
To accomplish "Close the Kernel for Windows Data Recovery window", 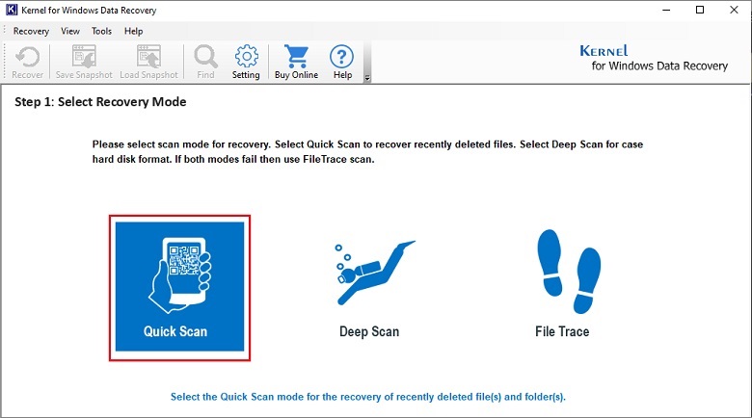I will [x=734, y=10].
